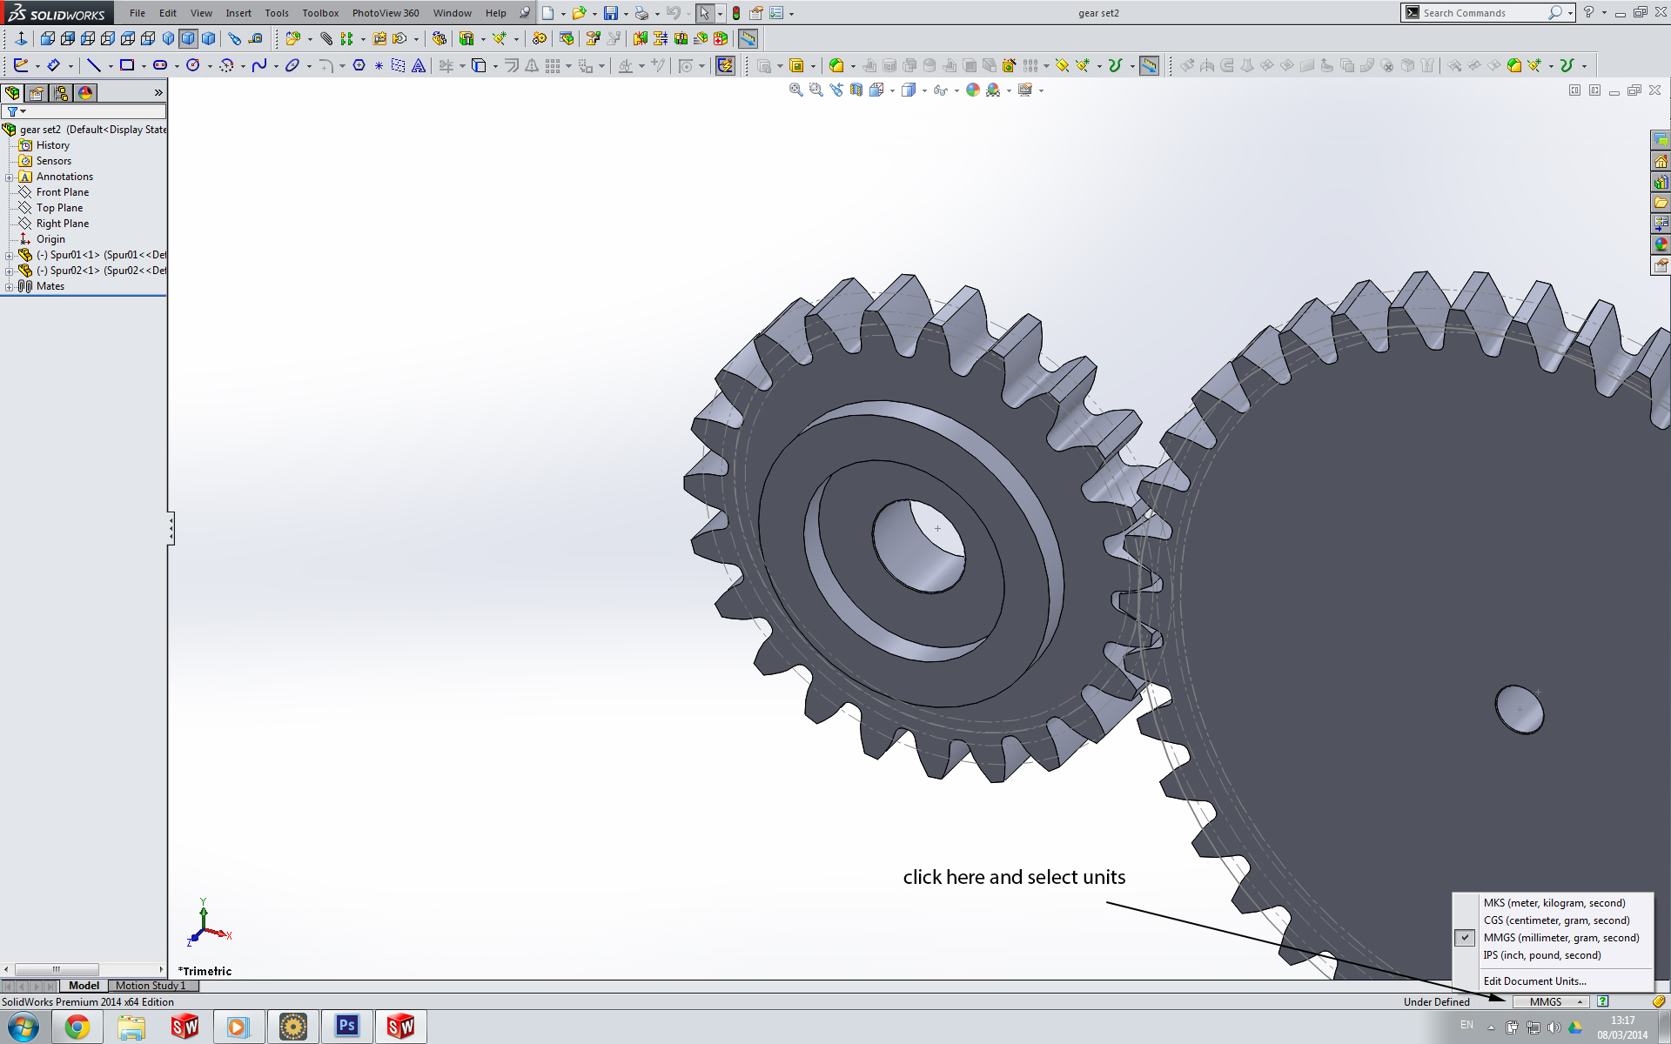Viewport: 1671px width, 1044px height.
Task: Click Zoom to Area icon
Action: point(815,90)
